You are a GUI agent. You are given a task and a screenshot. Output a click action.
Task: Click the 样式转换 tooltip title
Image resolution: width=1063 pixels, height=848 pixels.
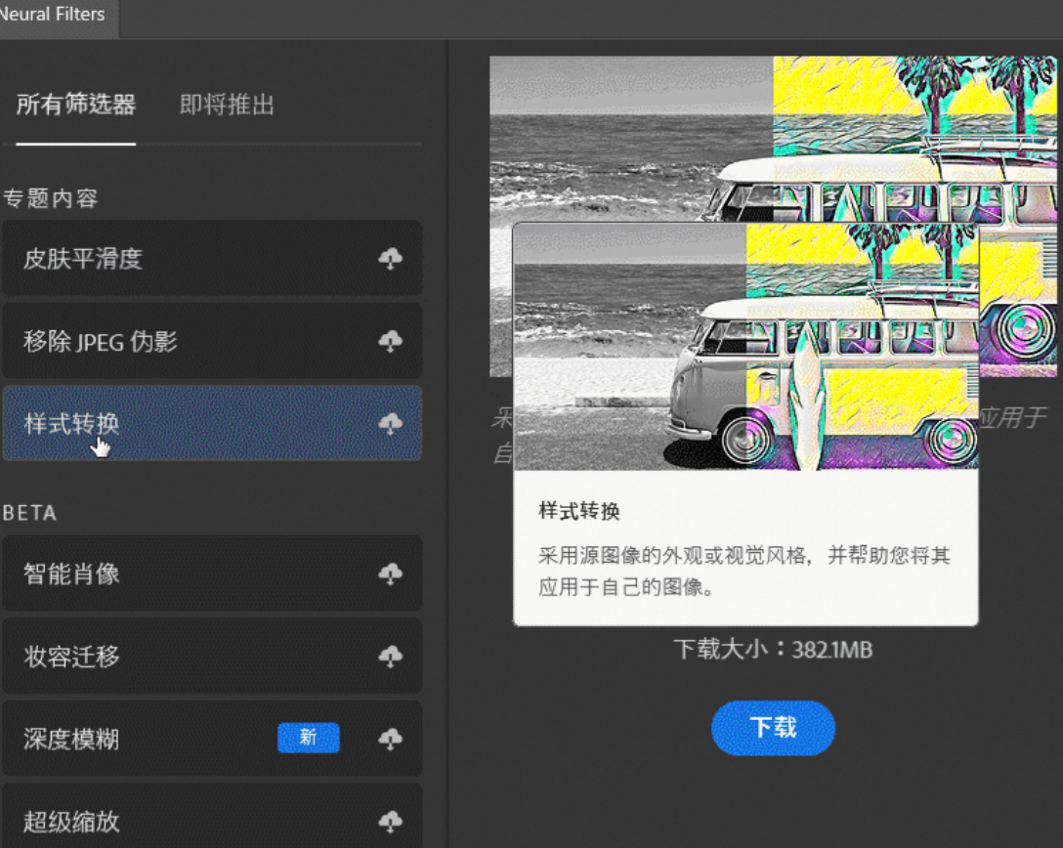point(579,511)
